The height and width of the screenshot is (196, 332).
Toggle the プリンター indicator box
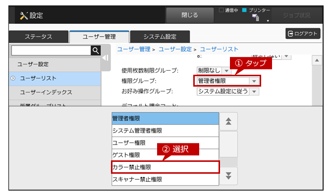coord(244,10)
